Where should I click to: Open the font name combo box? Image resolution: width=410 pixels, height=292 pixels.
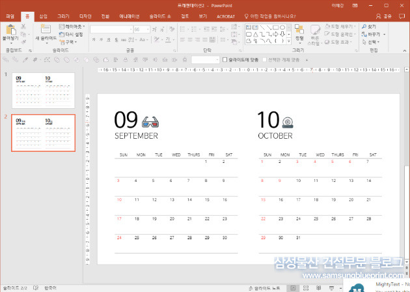pyautogui.click(x=111, y=29)
